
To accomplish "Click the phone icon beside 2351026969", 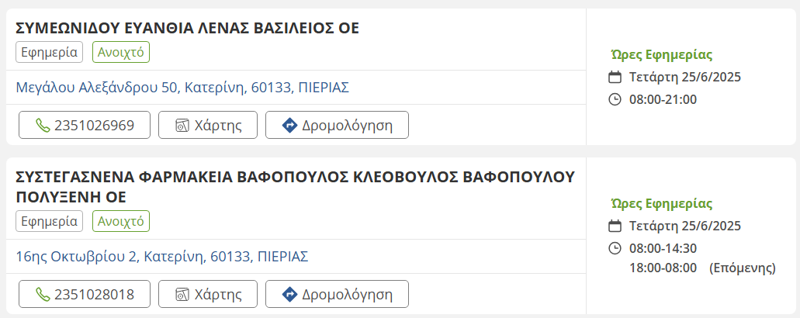I will pyautogui.click(x=43, y=125).
